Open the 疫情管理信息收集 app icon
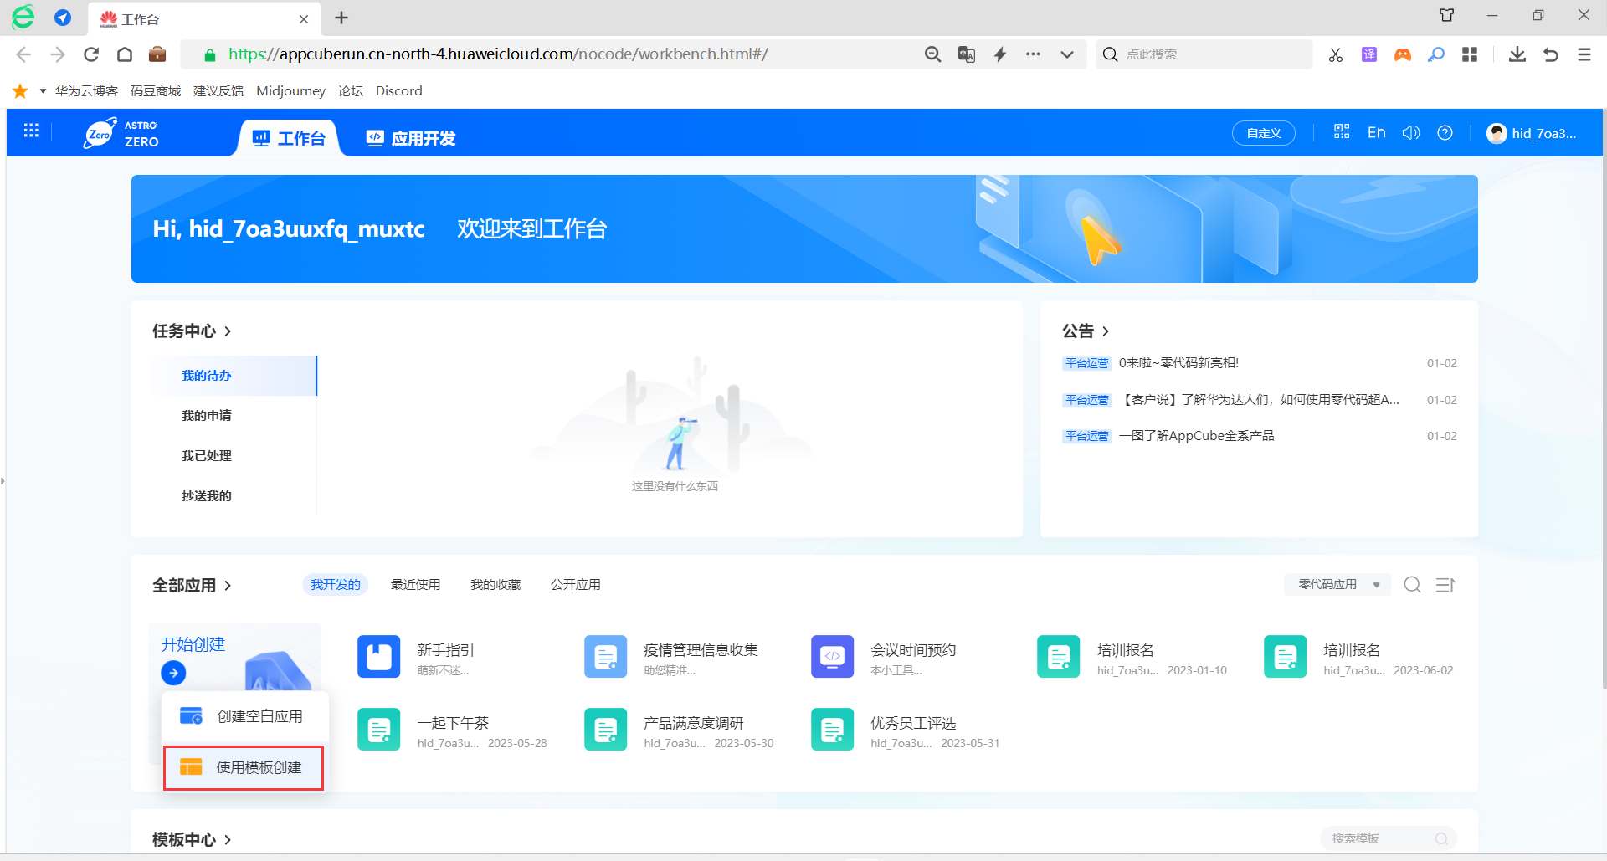Screen dimensions: 1607x861 click(x=606, y=657)
